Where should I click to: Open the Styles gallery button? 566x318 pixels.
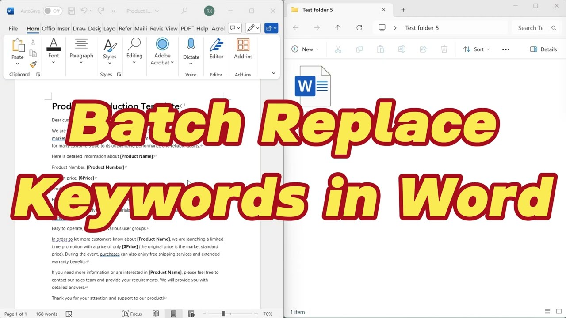(110, 52)
